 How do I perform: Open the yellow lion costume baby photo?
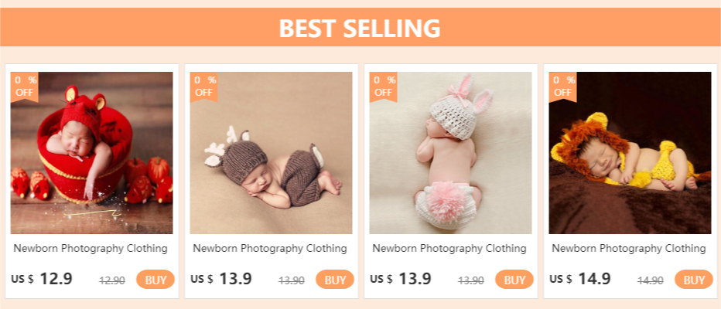(630, 154)
